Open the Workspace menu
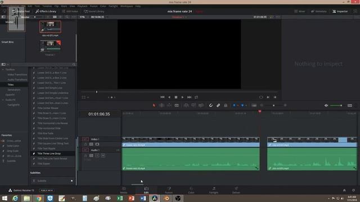This screenshot has height=202, width=360. click(127, 6)
